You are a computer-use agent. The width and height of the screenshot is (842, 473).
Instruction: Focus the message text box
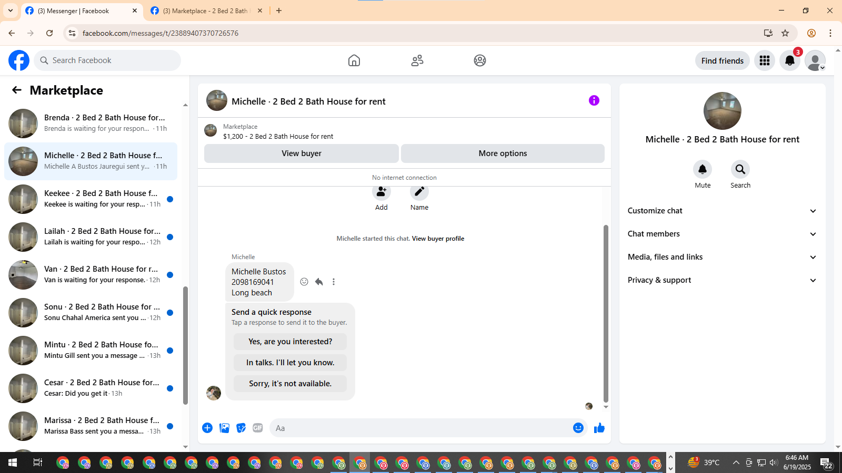click(x=421, y=428)
